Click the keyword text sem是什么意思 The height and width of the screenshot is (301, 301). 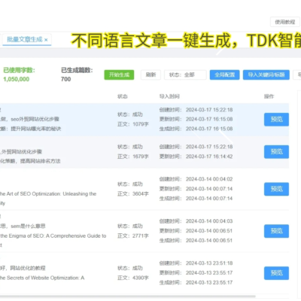coord(28,226)
